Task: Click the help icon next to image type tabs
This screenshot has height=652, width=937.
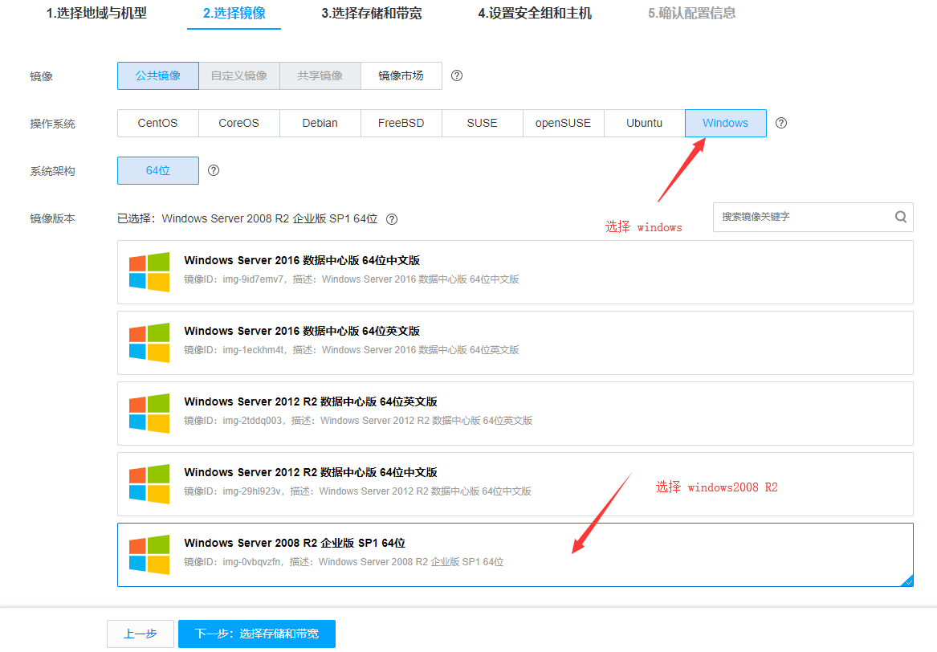Action: pos(457,76)
